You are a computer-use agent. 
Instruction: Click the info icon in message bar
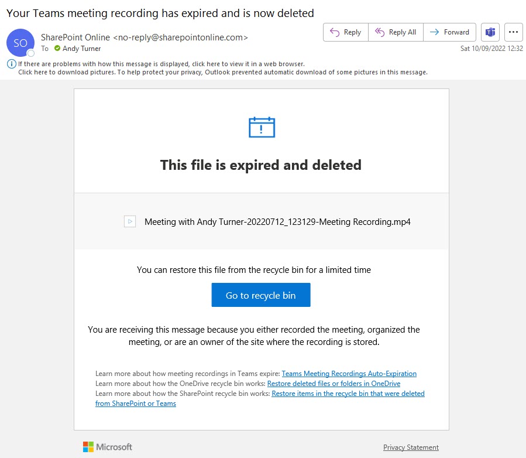(11, 64)
